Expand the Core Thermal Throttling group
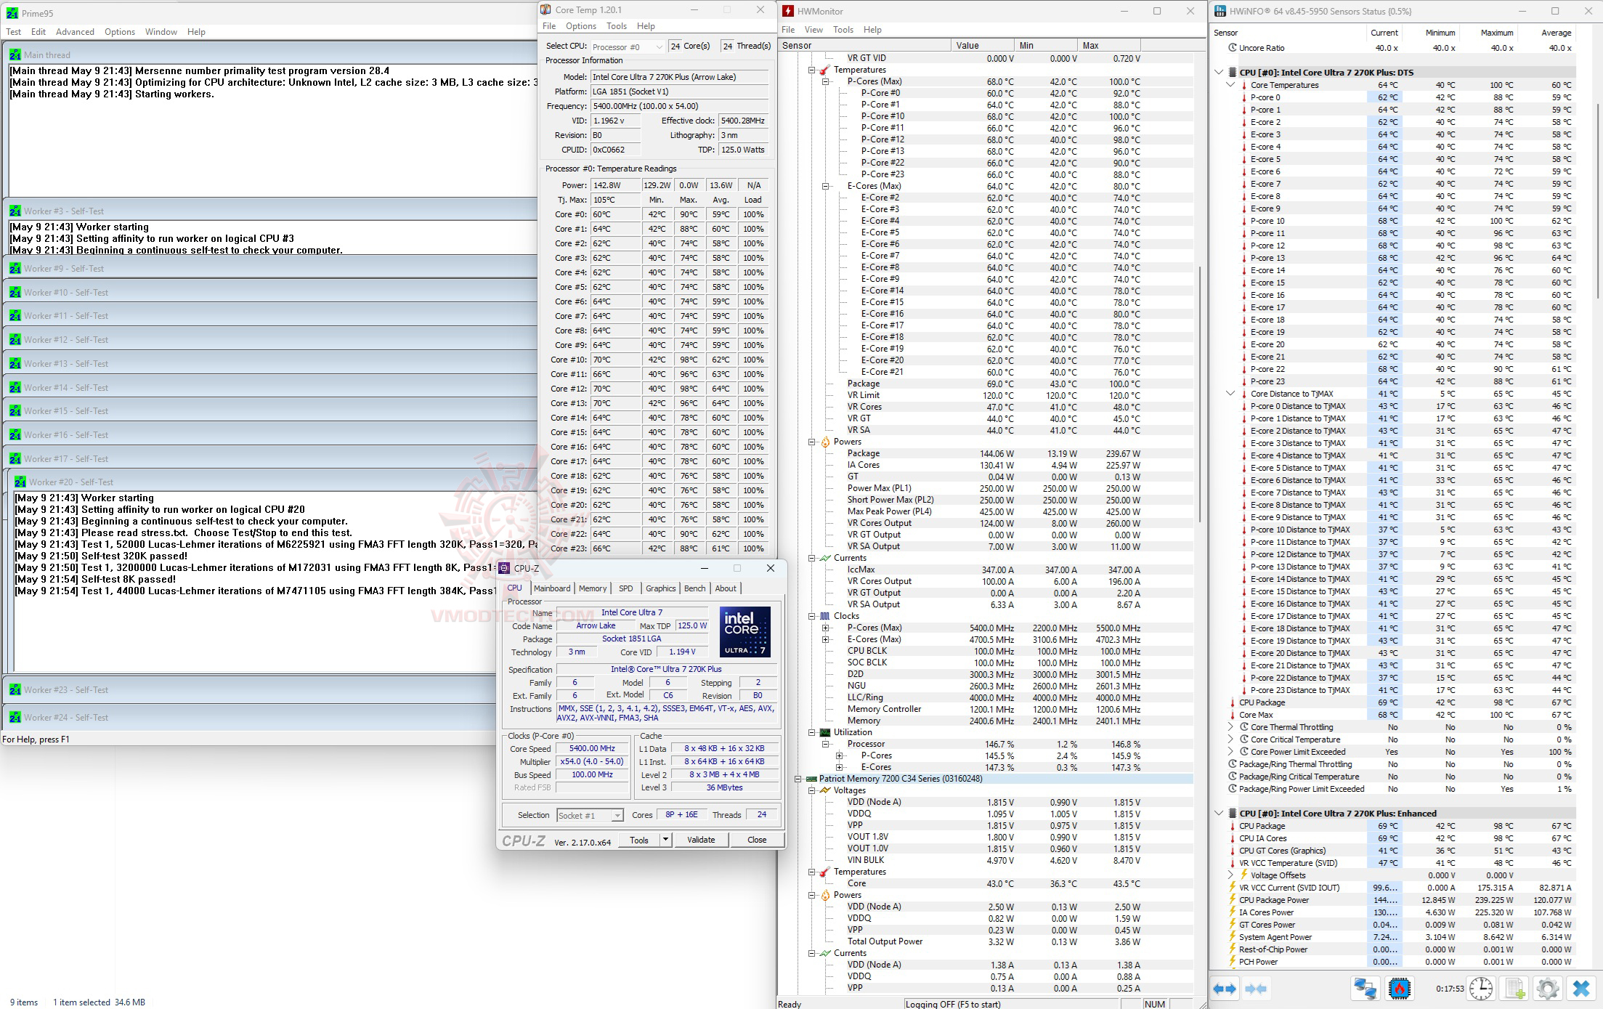The image size is (1603, 1009). (1230, 727)
